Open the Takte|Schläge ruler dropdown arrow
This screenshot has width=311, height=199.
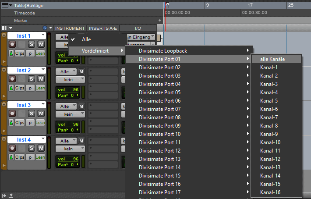(x=11, y=5)
